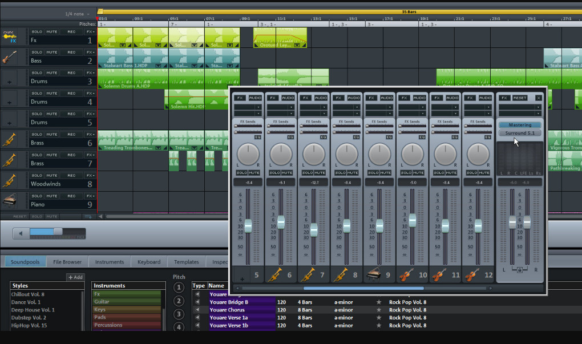This screenshot has width=582, height=344.
Task: Preview Youare Verse 1a speaker icon
Action: [197, 318]
